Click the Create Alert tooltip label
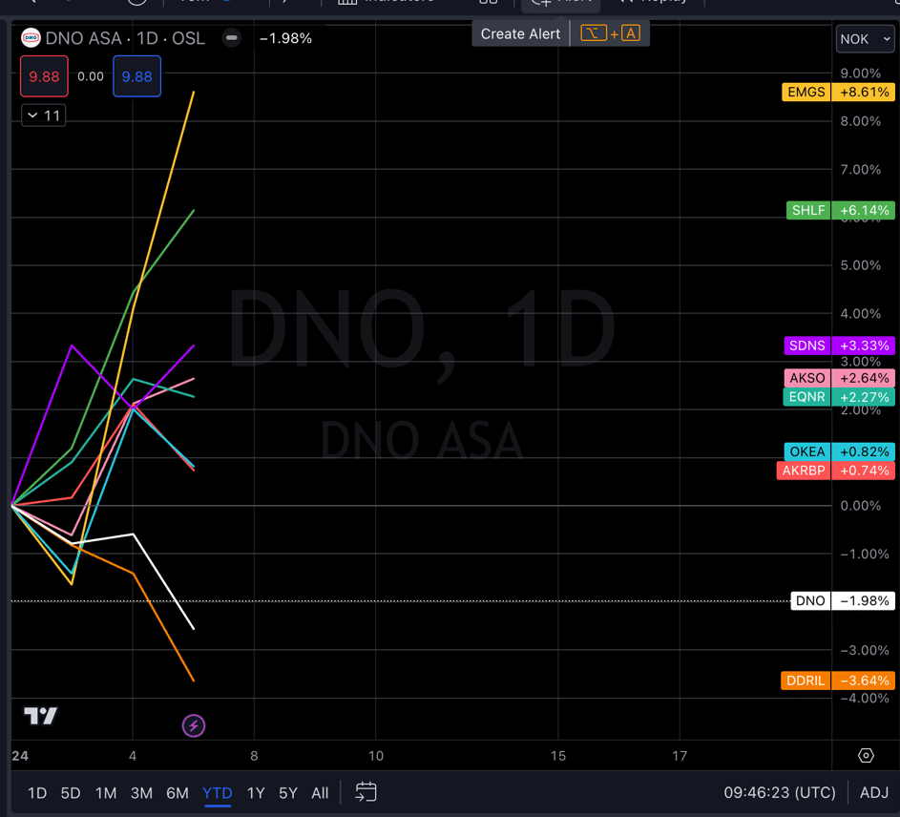The height and width of the screenshot is (817, 900). tap(520, 33)
